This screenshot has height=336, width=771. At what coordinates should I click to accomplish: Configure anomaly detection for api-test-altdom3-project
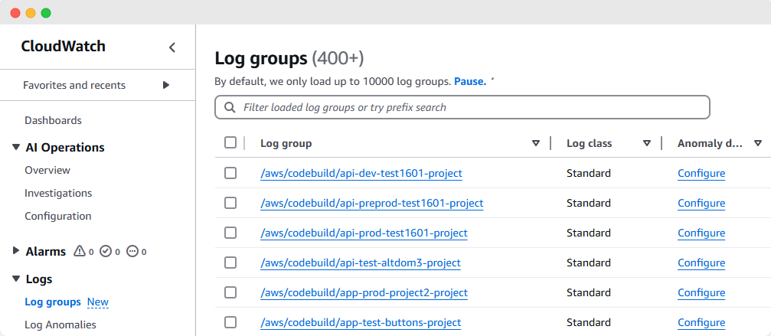click(701, 263)
